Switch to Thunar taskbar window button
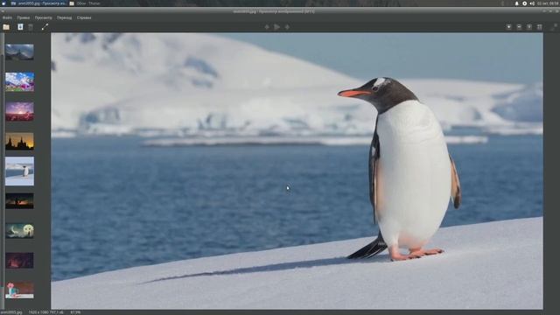560x315 pixels. [85, 3]
